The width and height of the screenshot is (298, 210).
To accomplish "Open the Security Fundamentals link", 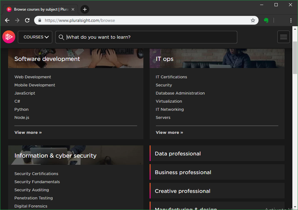I will coord(37,182).
